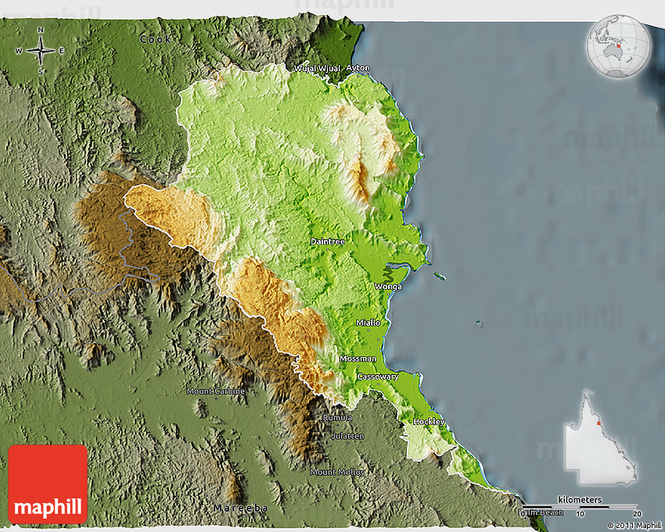Click the Mareeba region label
This screenshot has width=665, height=532.
pyautogui.click(x=241, y=508)
